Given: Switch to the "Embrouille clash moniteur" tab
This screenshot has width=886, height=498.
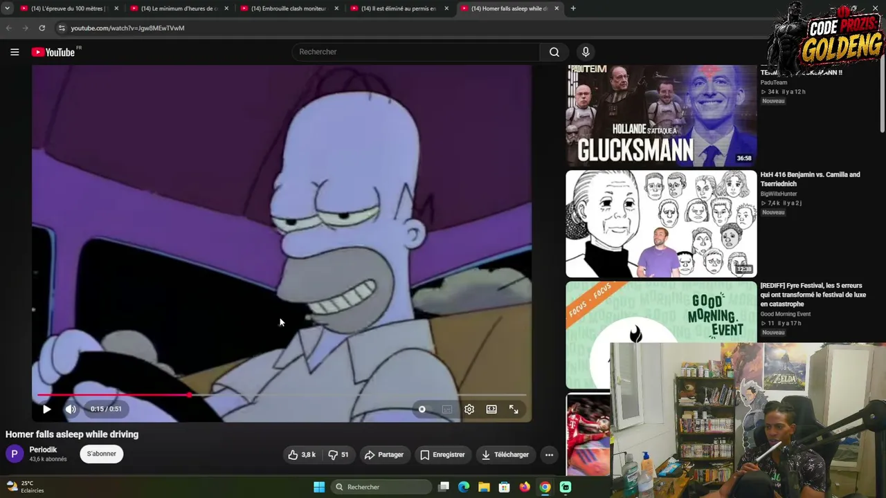Looking at the screenshot, I should [289, 8].
